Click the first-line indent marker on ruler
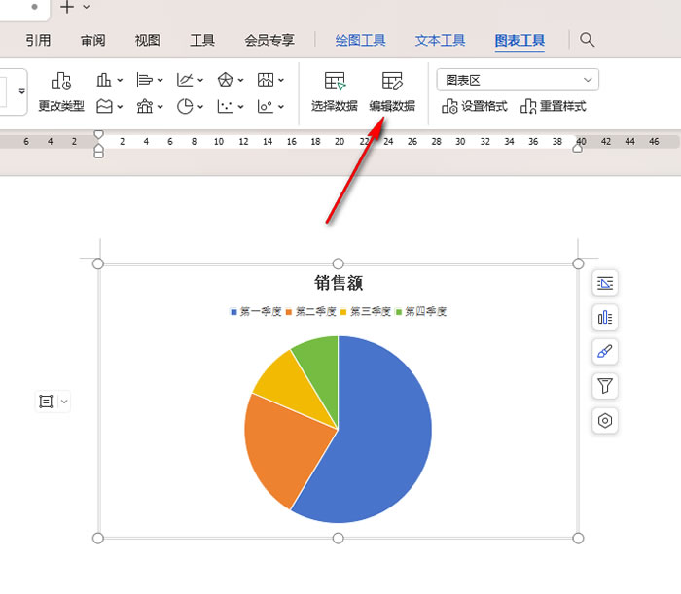The height and width of the screenshot is (594, 681). tap(99, 134)
